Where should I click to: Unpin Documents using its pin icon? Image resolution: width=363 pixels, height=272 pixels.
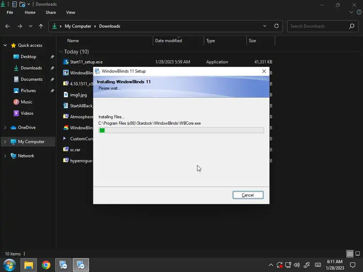pos(52,79)
